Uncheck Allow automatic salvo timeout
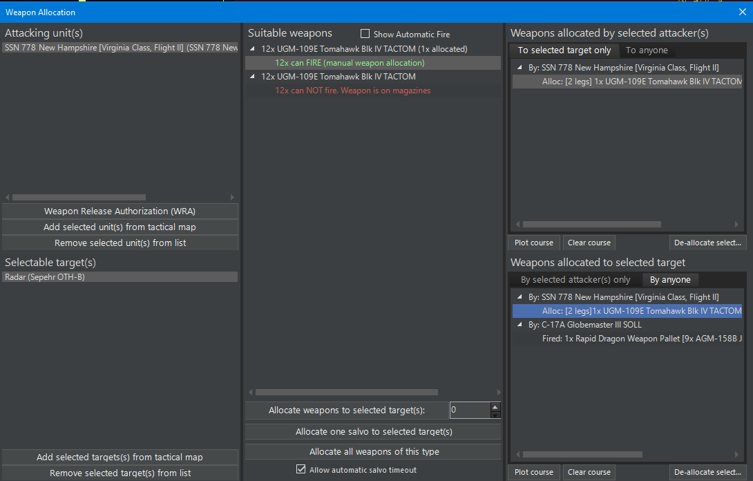The width and height of the screenshot is (753, 481). coord(301,469)
